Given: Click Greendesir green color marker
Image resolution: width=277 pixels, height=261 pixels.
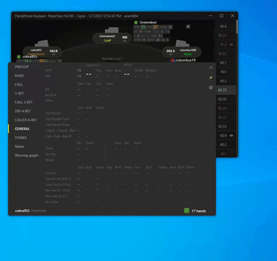Looking at the screenshot, I should [136, 22].
